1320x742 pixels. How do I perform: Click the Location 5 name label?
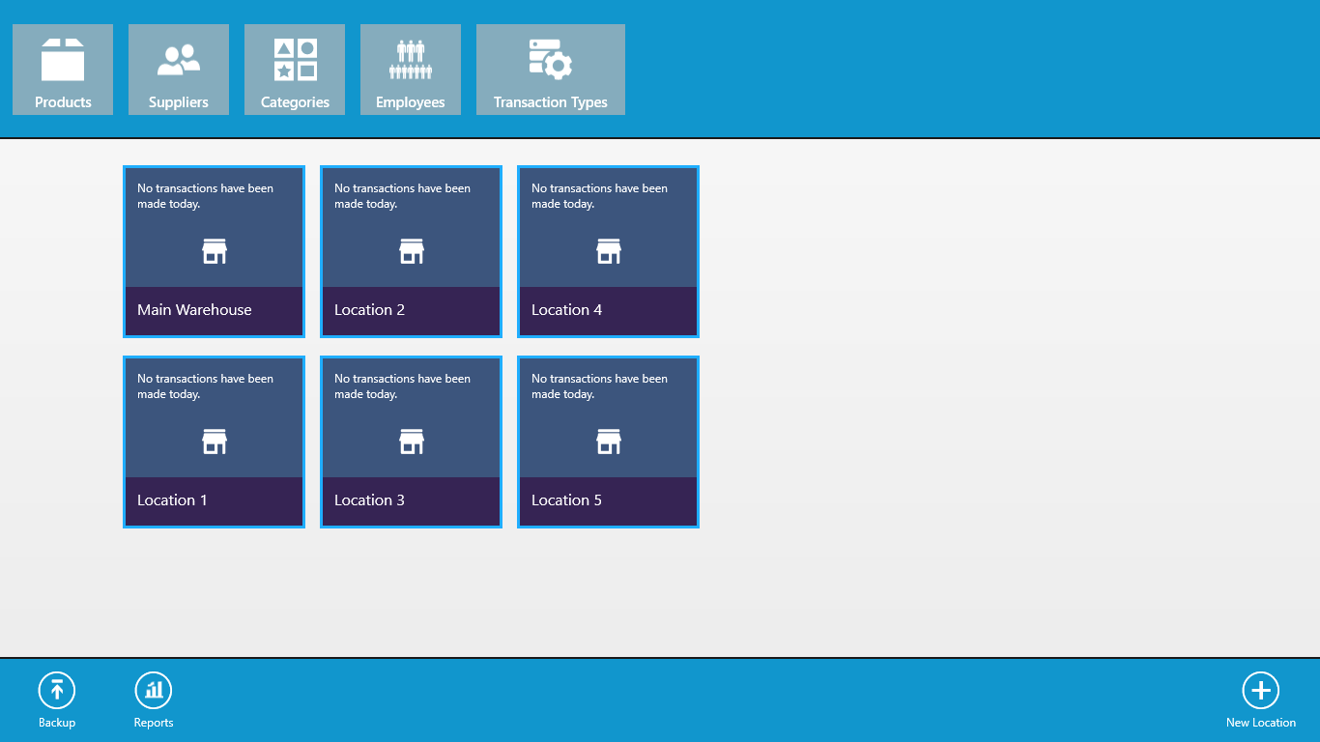(x=566, y=500)
